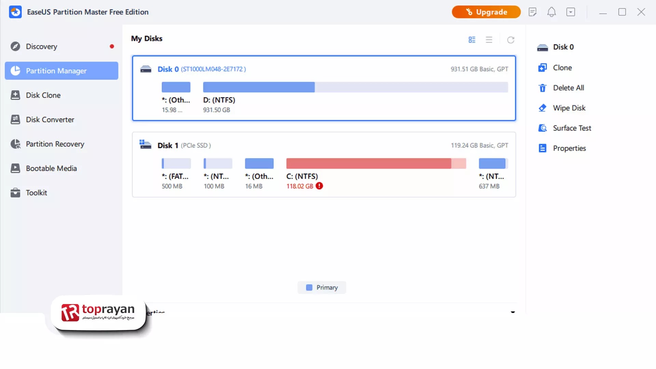Click the red Discovery notification dot

112,46
